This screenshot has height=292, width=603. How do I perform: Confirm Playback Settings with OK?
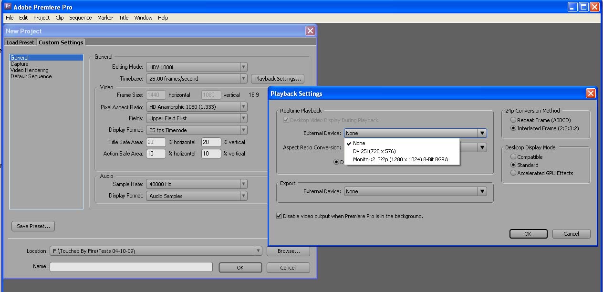(x=528, y=234)
